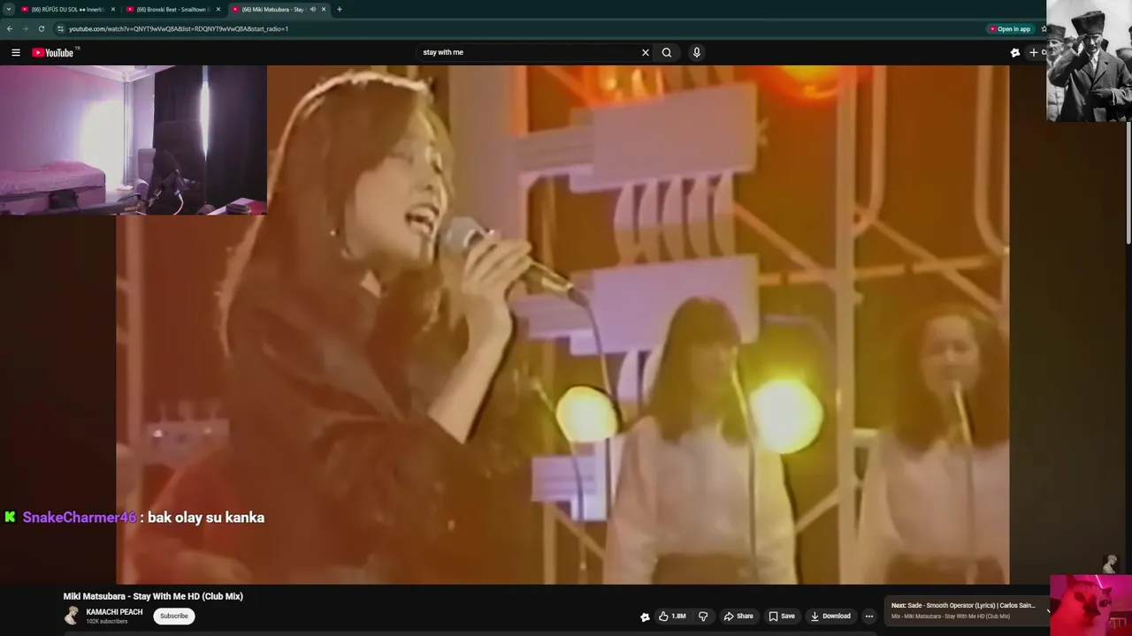
Task: Clear the search box text
Action: click(x=646, y=52)
